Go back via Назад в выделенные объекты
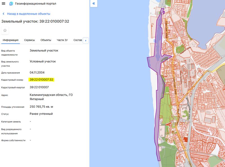The height and width of the screenshot is (167, 225). click(28, 13)
